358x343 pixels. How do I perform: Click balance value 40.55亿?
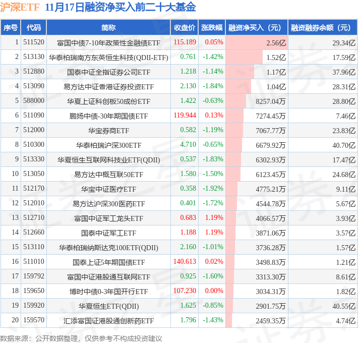click(344, 306)
